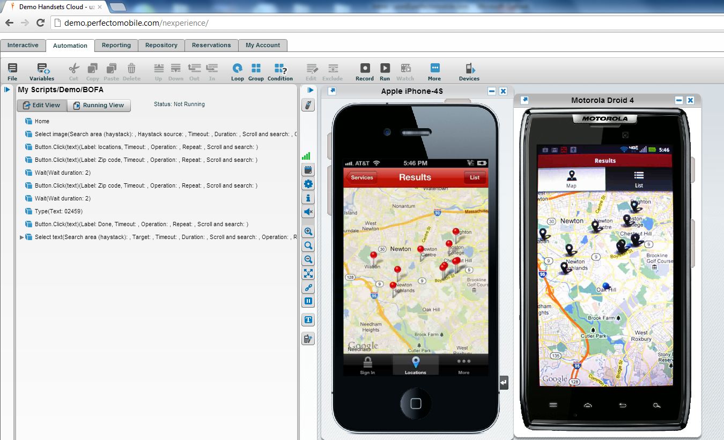Click the In indent icon
This screenshot has height=440, width=724.
pos(212,69)
